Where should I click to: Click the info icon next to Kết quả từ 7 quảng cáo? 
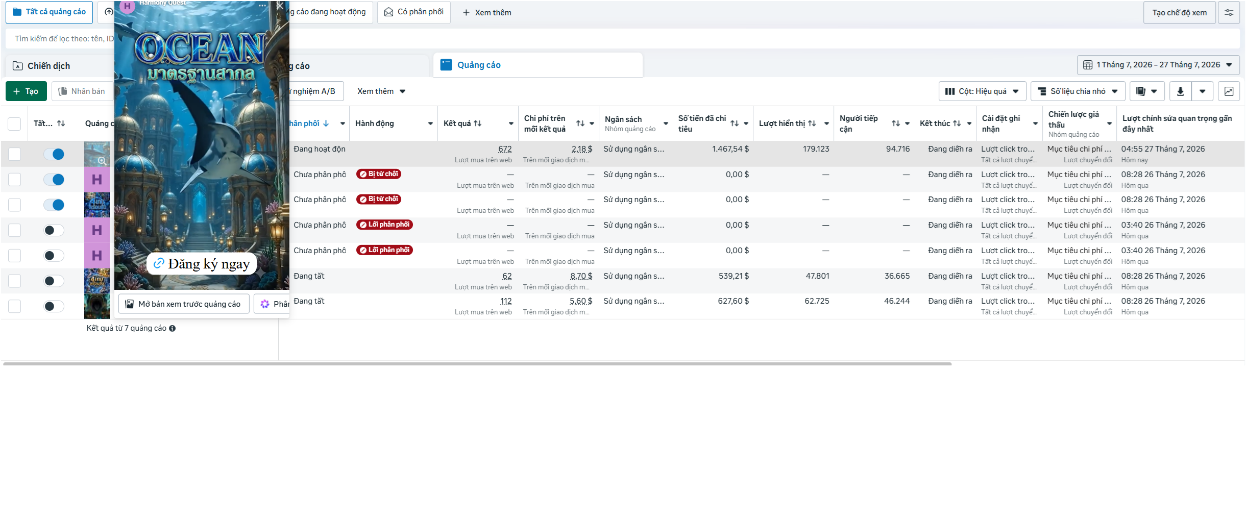pos(173,328)
